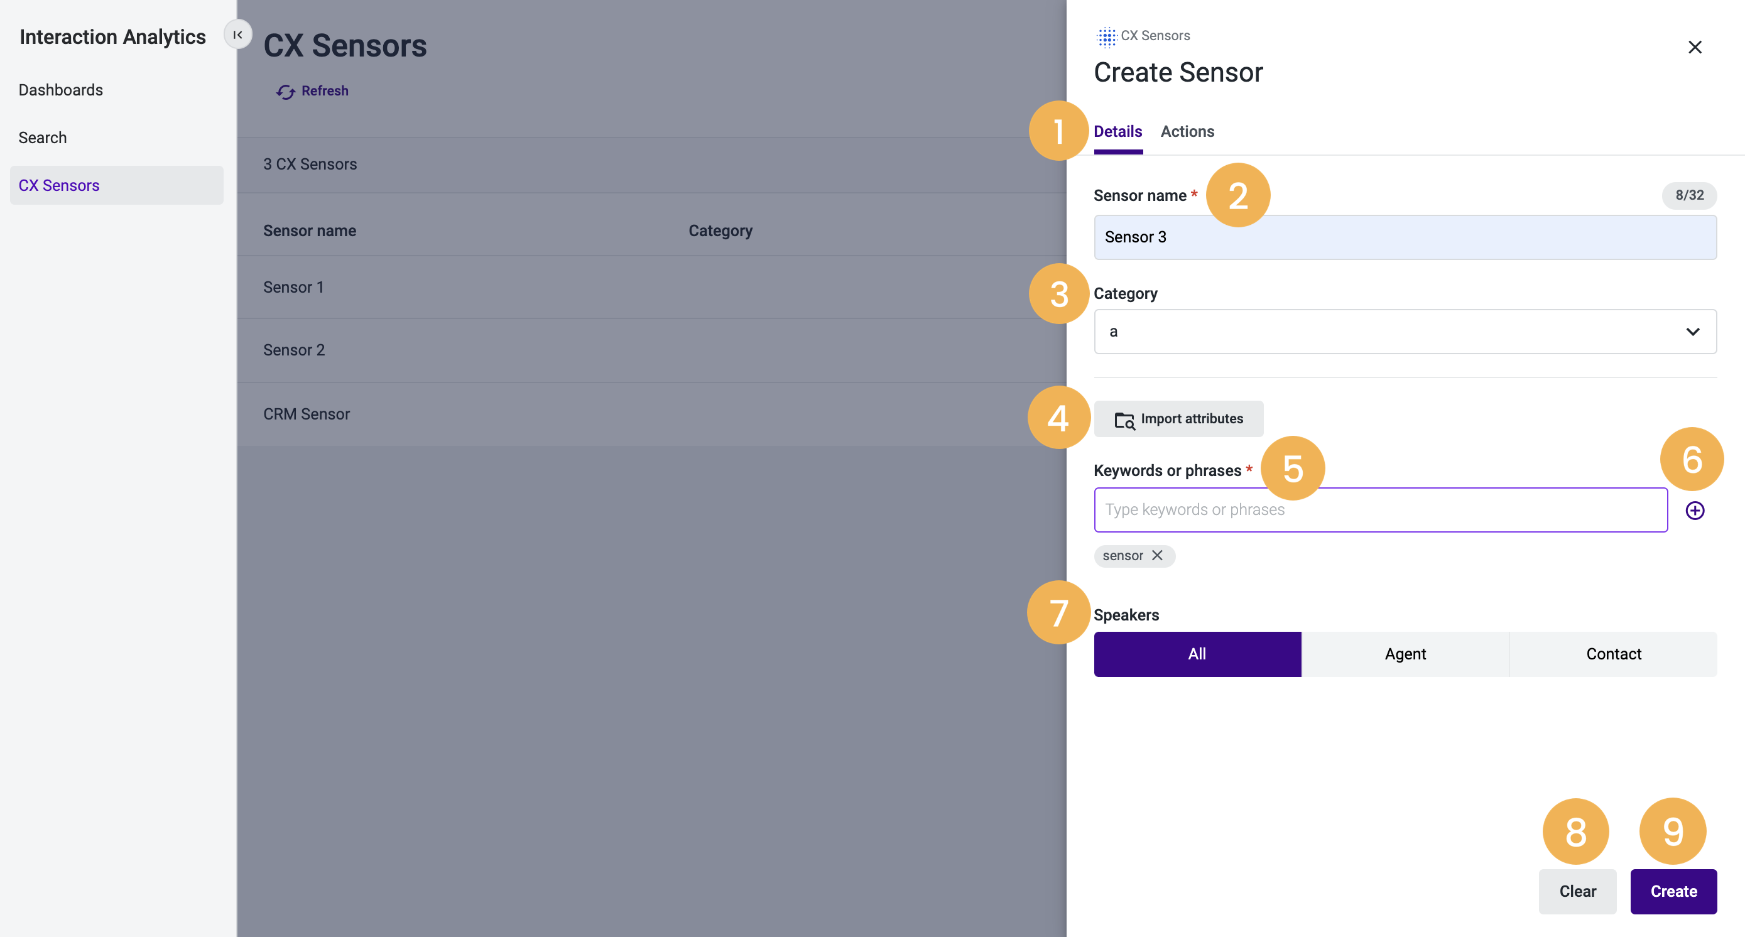Click the Refresh icon above the sensors list
1745x937 pixels.
pos(286,92)
